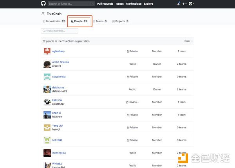Open chen xi's 1 team link

click(x=182, y=115)
